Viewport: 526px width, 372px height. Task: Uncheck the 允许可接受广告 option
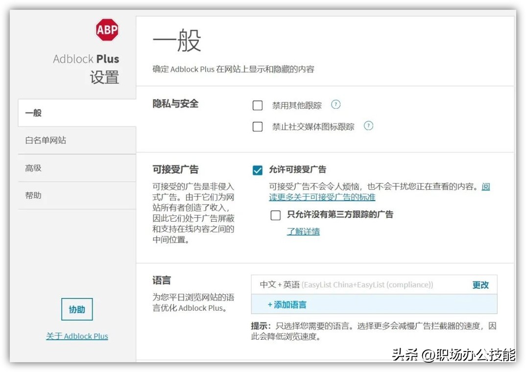(x=258, y=170)
